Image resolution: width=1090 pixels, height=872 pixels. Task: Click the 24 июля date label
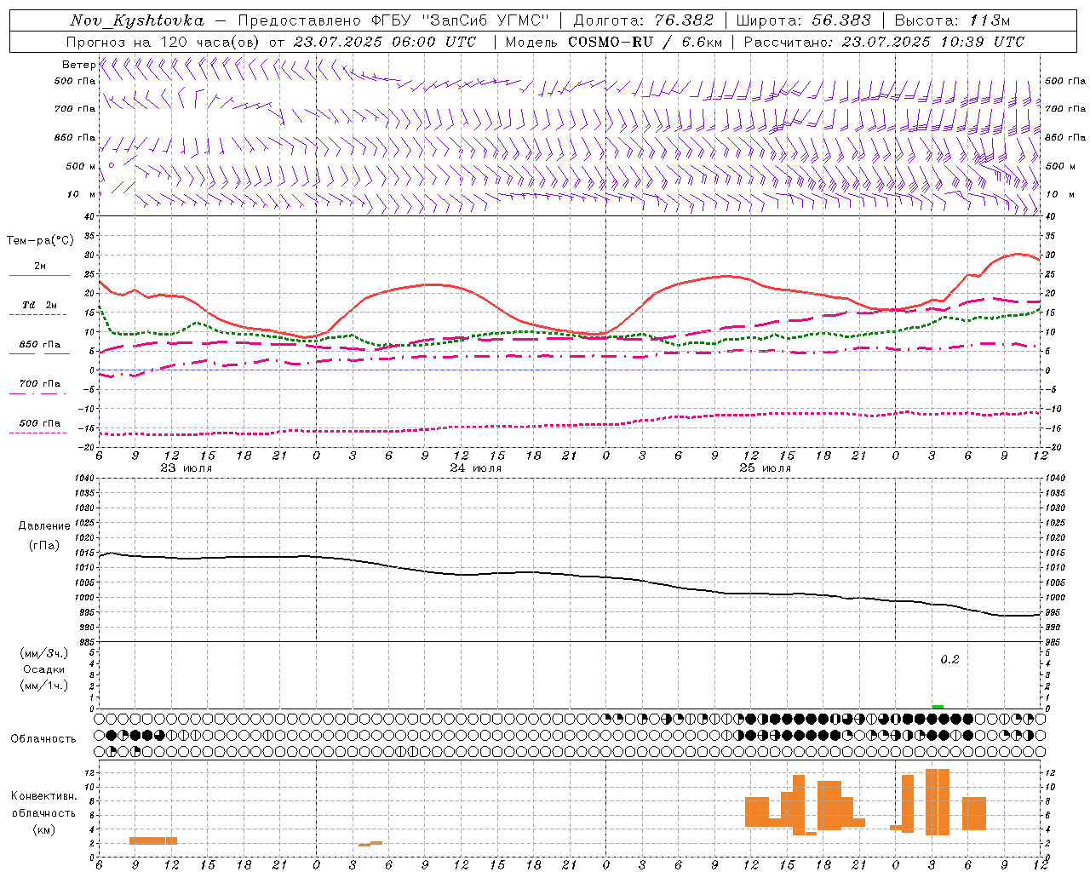click(x=476, y=468)
